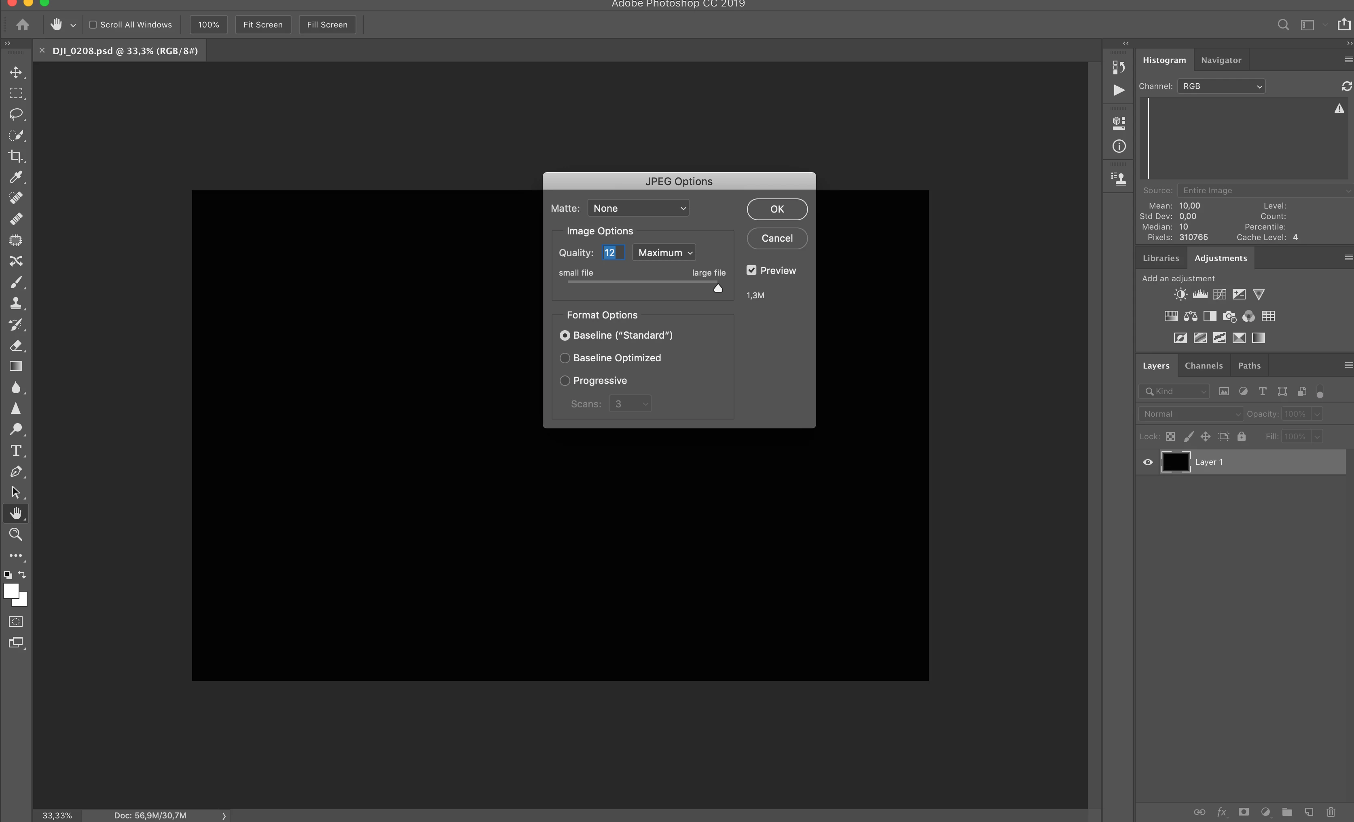This screenshot has width=1354, height=822.
Task: Open the histogram Channel RGB dropdown
Action: click(1221, 86)
